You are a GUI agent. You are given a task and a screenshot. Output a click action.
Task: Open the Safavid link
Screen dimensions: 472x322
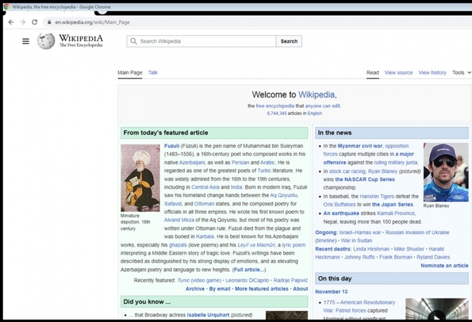click(x=173, y=204)
